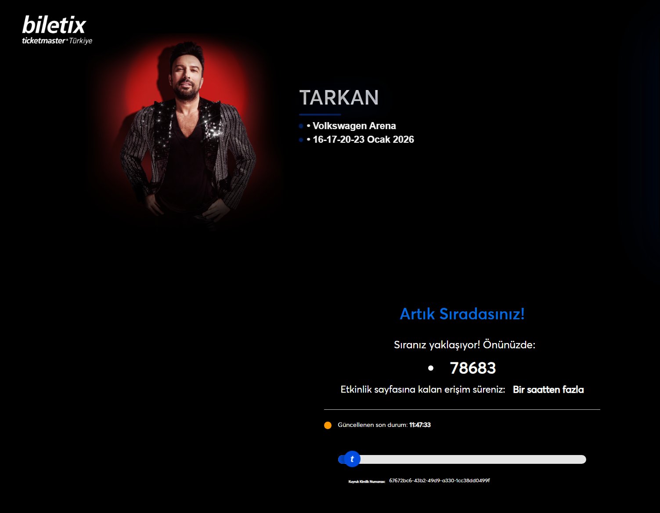The height and width of the screenshot is (513, 660).
Task: Click the biletix logo
Action: tap(54, 25)
